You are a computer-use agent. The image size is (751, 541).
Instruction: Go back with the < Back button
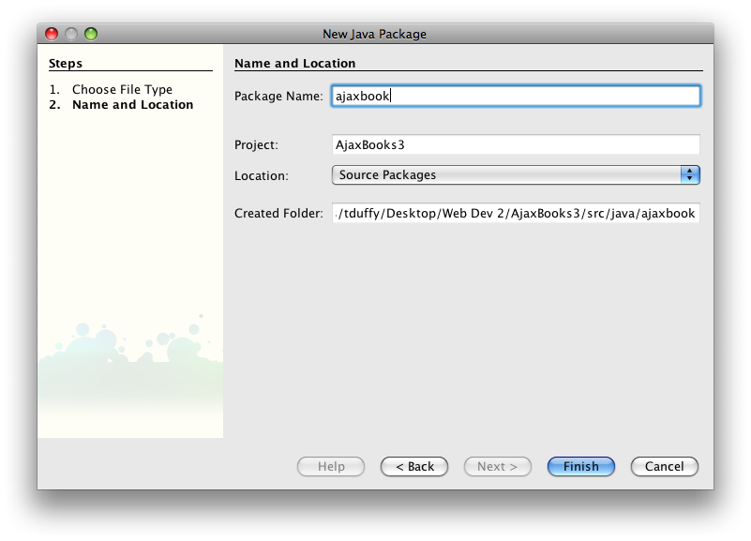[x=414, y=466]
